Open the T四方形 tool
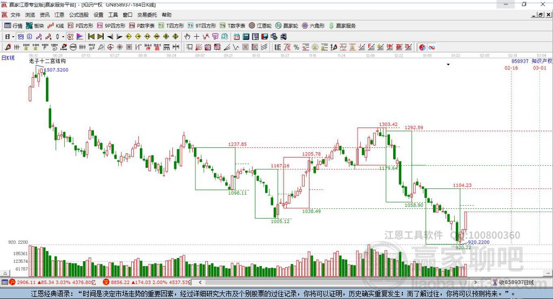Viewport: 553px width, 299px height. pos(171,26)
